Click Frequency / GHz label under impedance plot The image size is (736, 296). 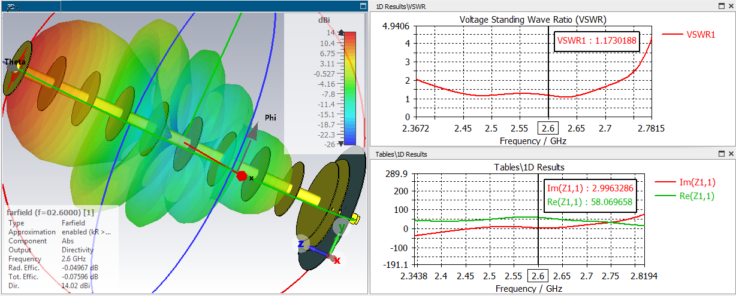530,289
